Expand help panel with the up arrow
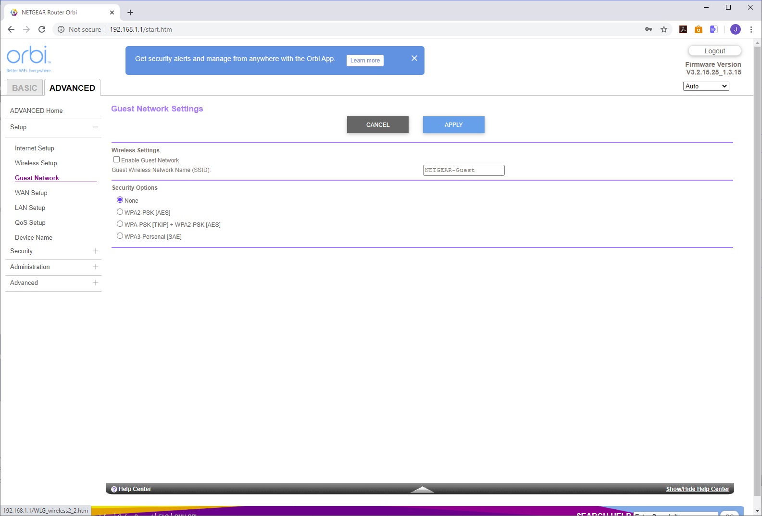The image size is (762, 516). tap(422, 489)
